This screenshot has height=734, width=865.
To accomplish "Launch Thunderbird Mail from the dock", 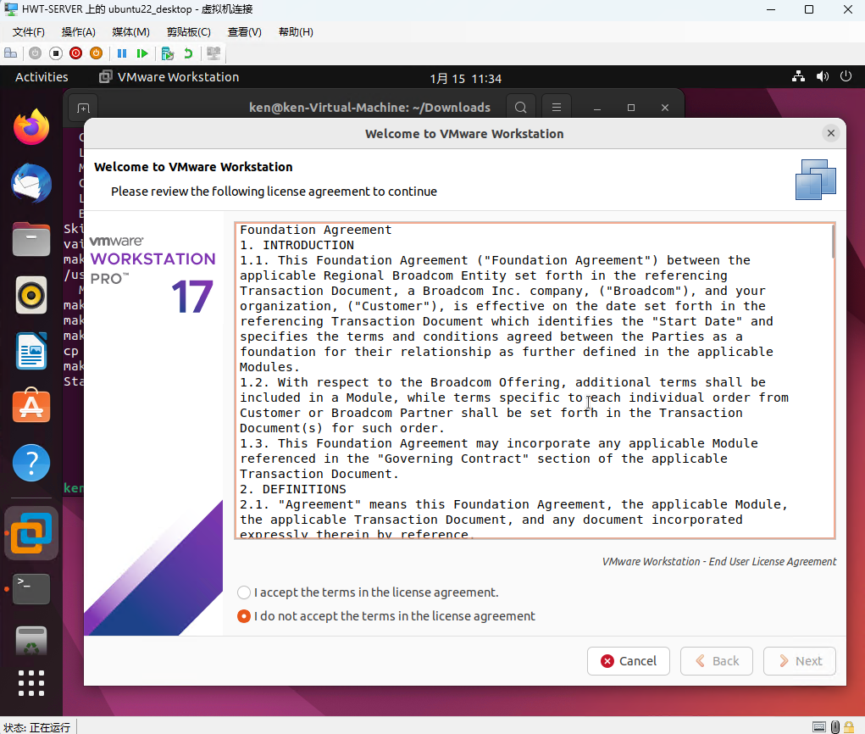I will point(31,183).
